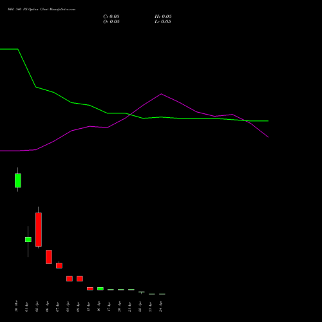Click the red candlestick for 07 Apr
Image resolution: width=322 pixels, height=322 pixels.
(59, 265)
